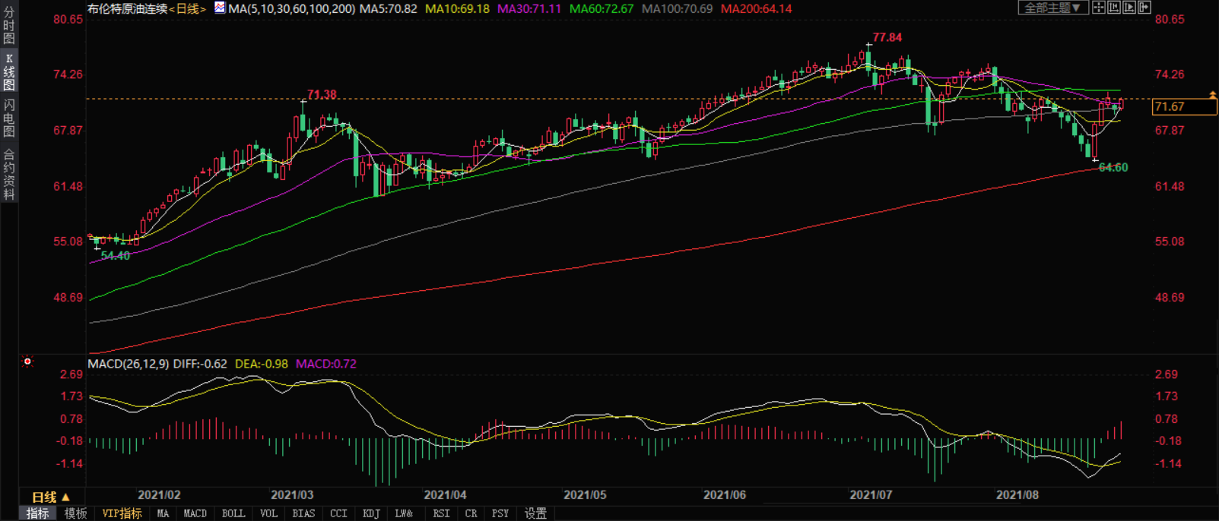
Task: Click the small orange arrow at right price axis
Action: coord(1212,95)
